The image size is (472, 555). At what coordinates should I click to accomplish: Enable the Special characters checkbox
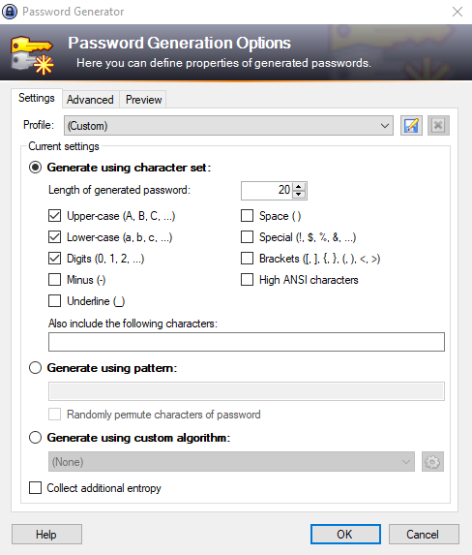248,236
